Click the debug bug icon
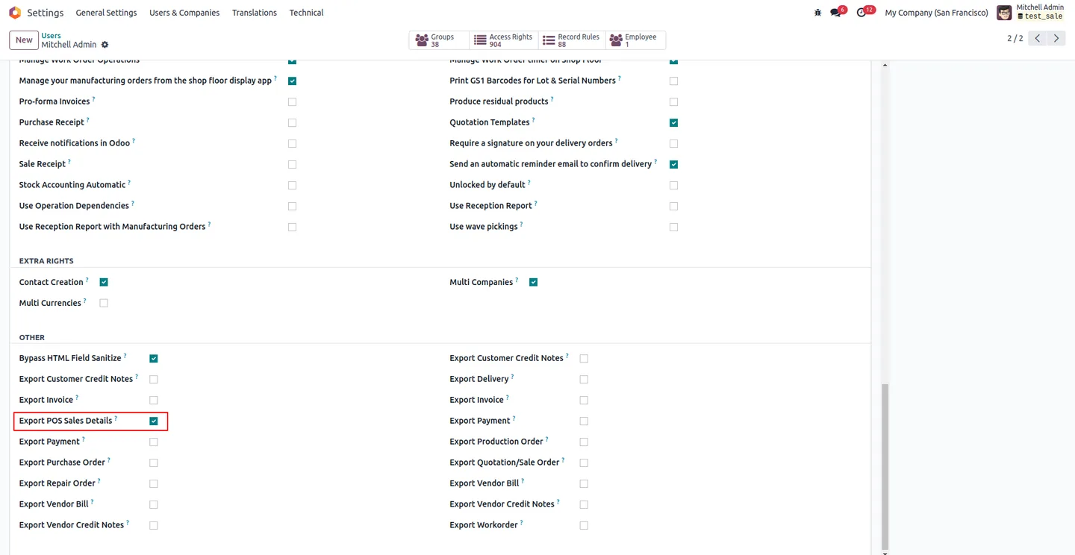The width and height of the screenshot is (1075, 555). [x=817, y=13]
